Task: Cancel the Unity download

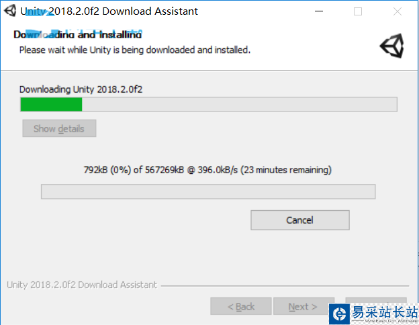Action: point(300,220)
